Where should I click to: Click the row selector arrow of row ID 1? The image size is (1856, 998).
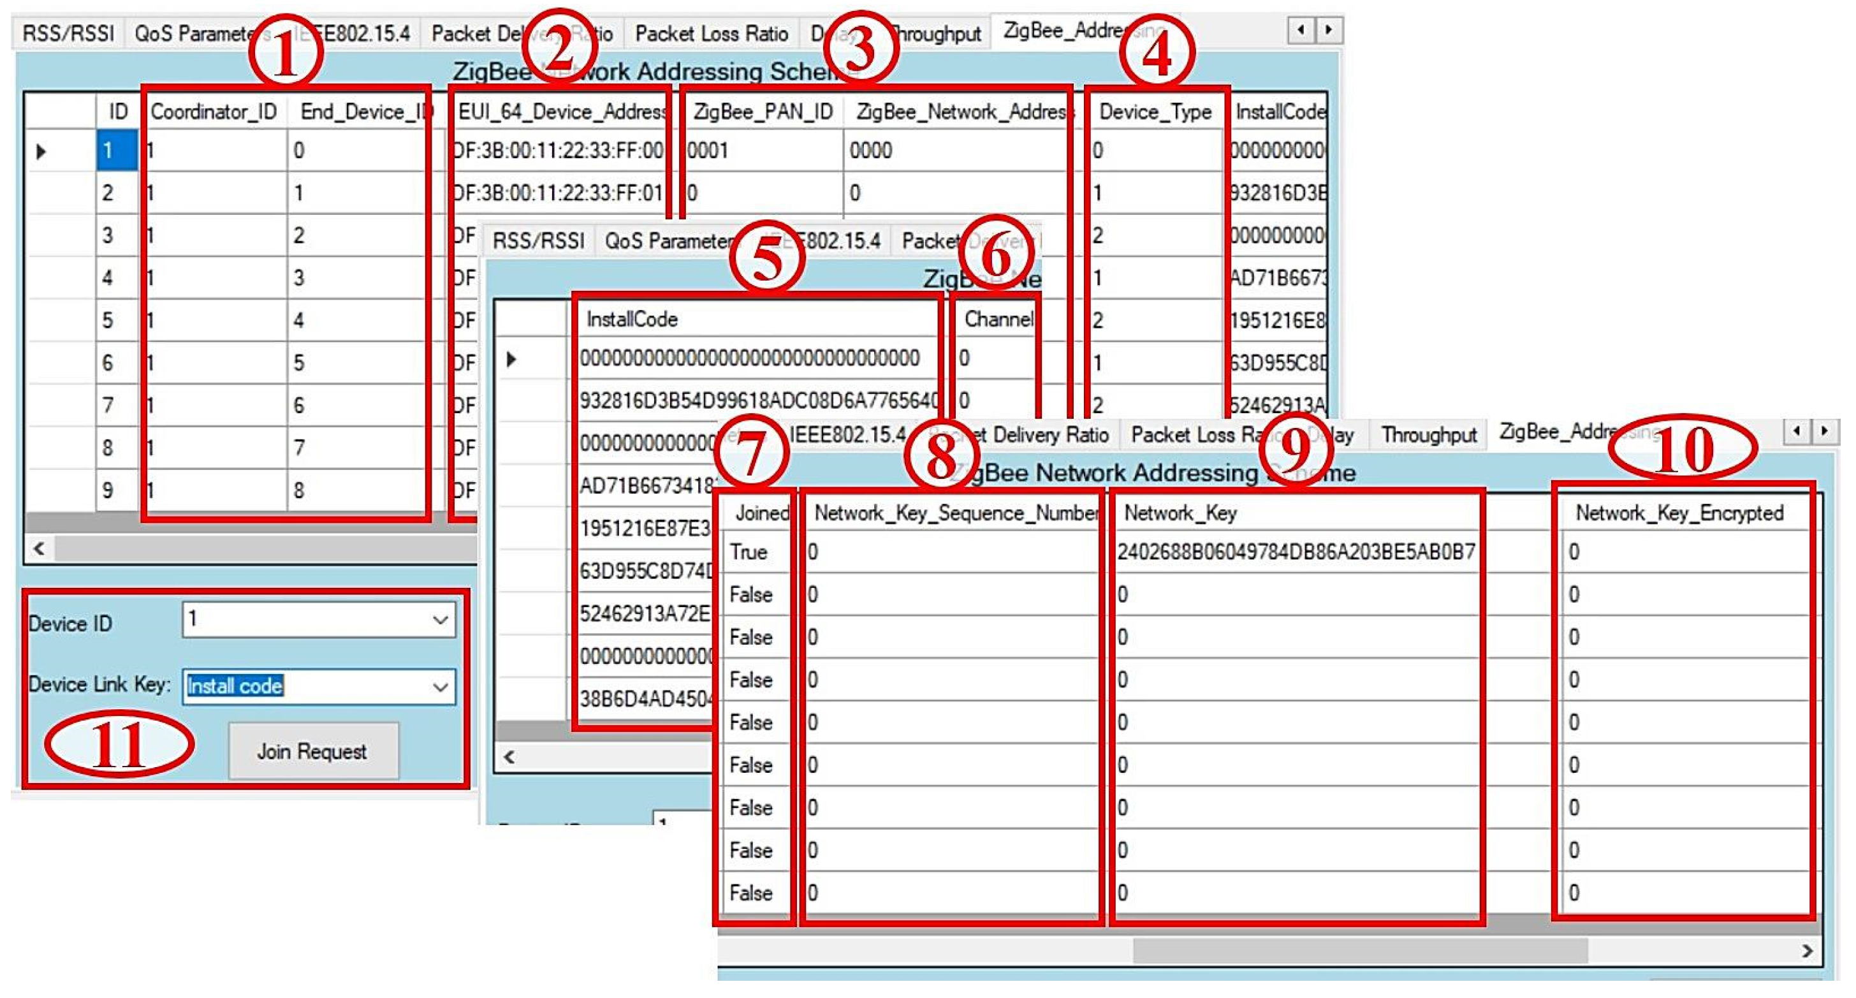[41, 151]
